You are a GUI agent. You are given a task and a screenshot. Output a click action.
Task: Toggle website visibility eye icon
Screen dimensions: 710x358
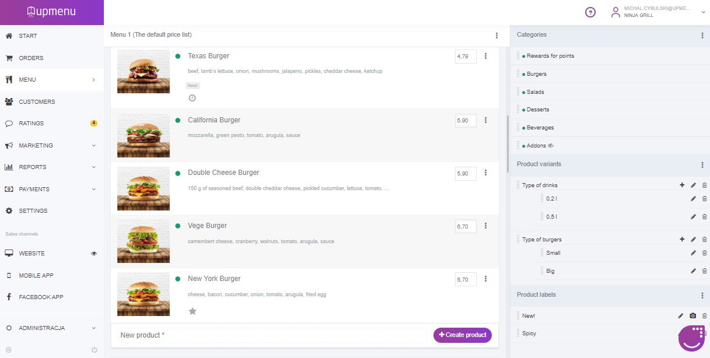[94, 254]
